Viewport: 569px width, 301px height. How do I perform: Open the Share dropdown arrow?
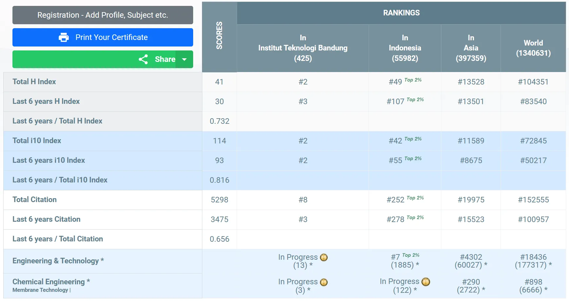pyautogui.click(x=184, y=59)
